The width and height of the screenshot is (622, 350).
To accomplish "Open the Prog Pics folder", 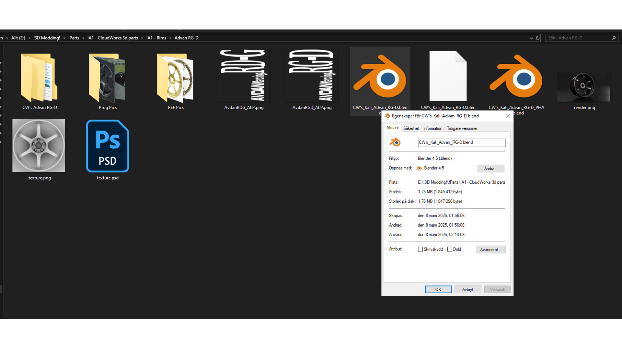I will coord(108,78).
